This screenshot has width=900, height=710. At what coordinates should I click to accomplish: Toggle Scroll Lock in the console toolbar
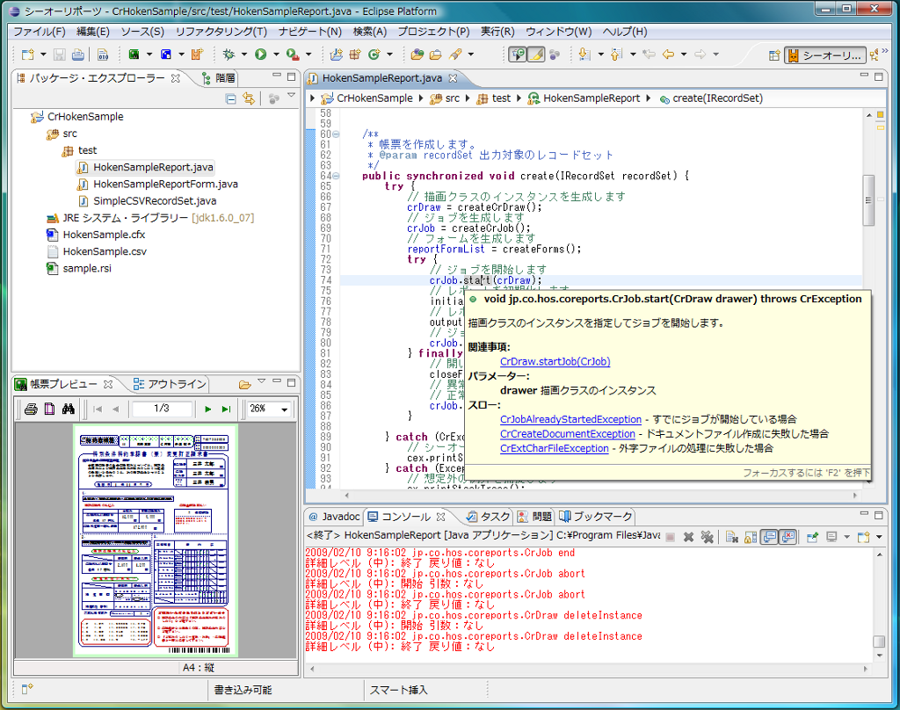751,537
